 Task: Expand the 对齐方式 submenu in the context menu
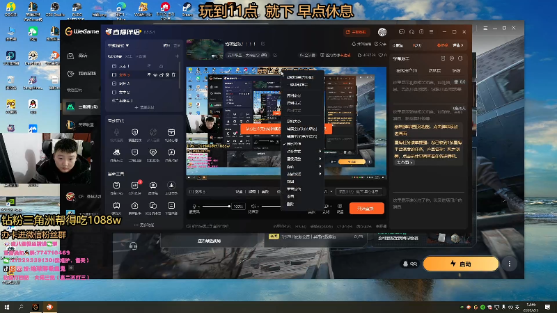tap(303, 151)
